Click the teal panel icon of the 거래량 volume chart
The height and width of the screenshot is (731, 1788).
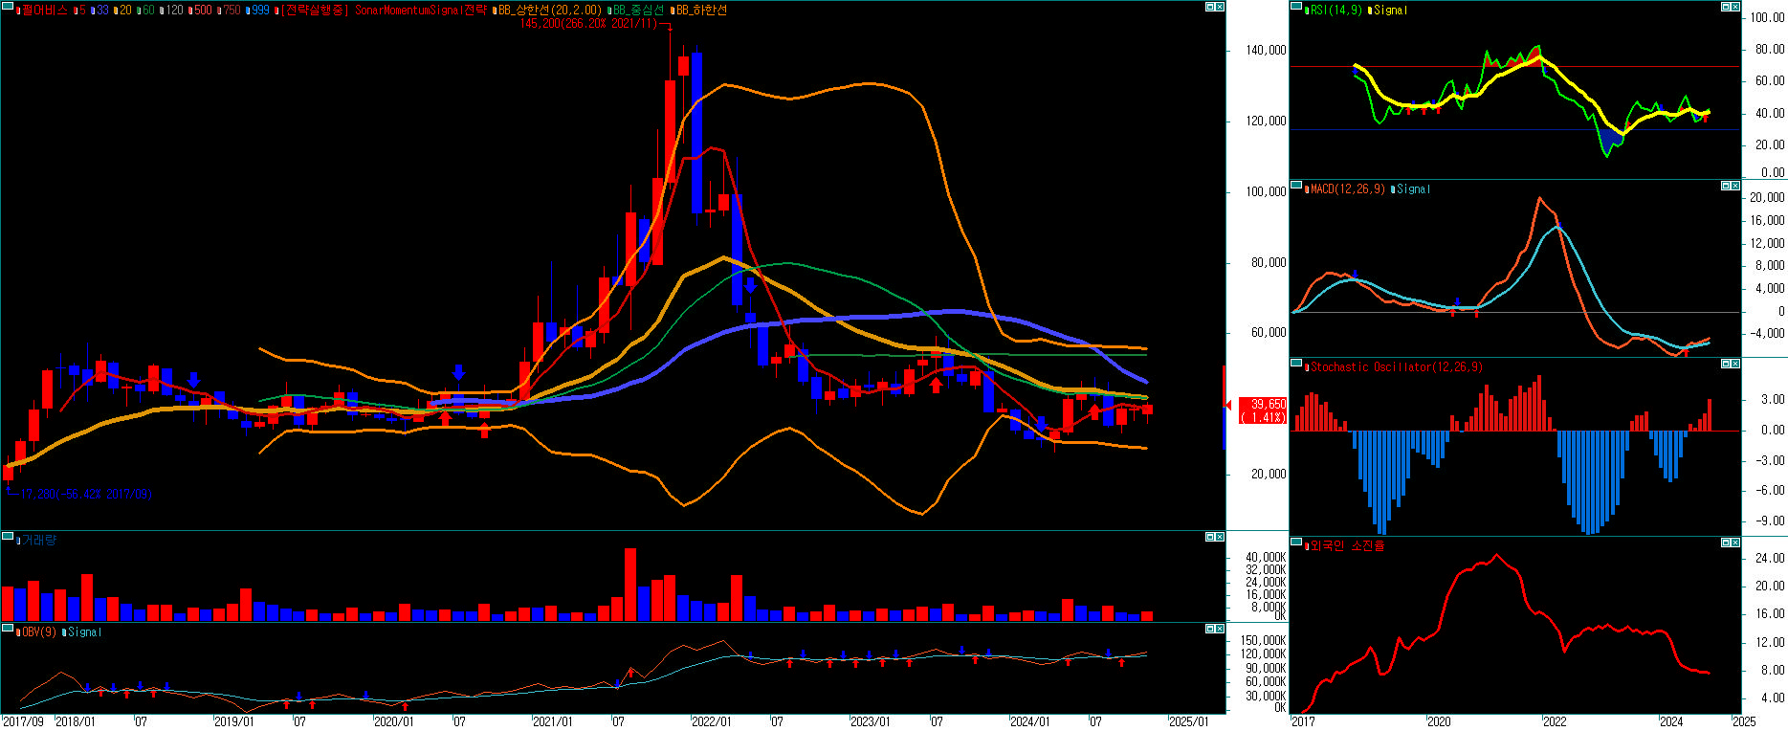coord(8,536)
